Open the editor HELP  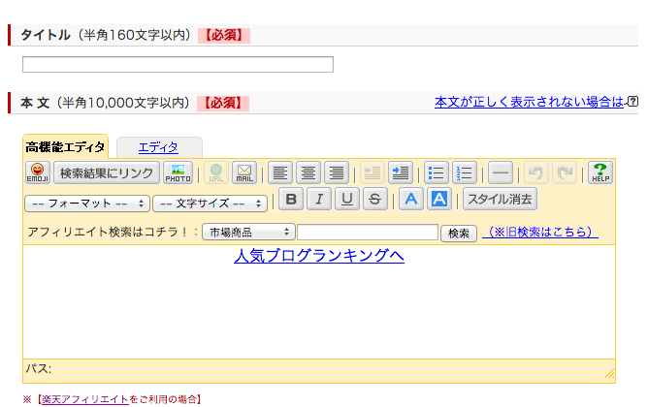(x=600, y=172)
